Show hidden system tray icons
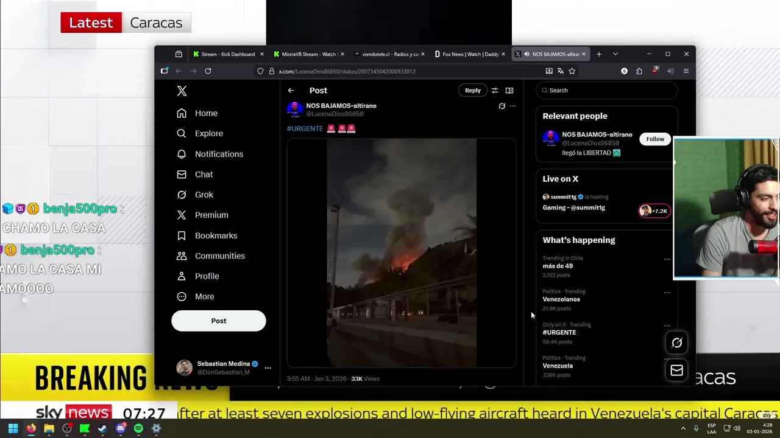This screenshot has height=438, width=780. pos(683,428)
